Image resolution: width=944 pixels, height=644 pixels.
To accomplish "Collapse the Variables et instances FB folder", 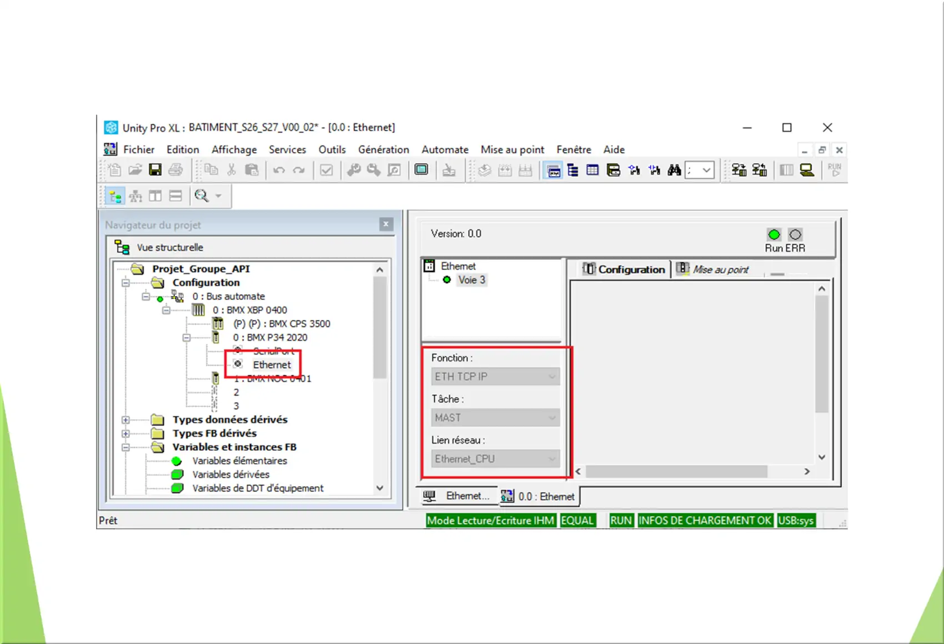I will pos(125,447).
